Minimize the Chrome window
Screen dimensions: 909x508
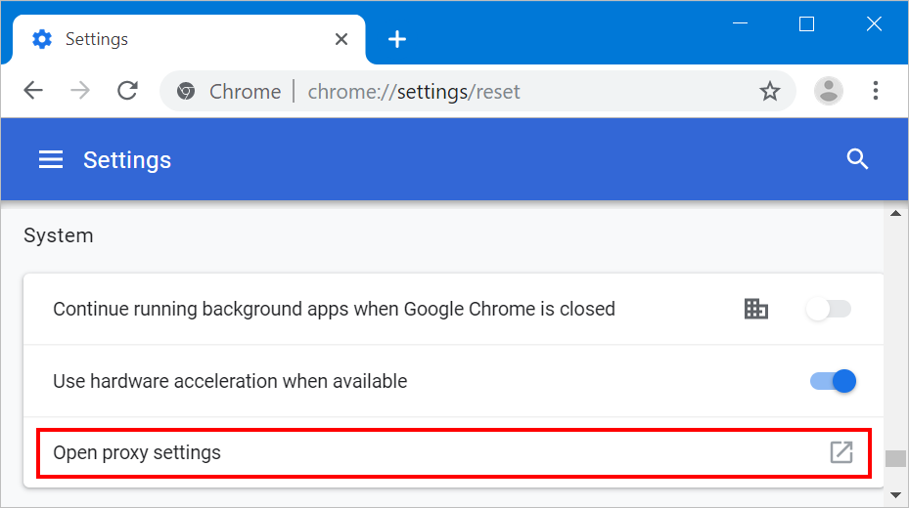click(741, 23)
